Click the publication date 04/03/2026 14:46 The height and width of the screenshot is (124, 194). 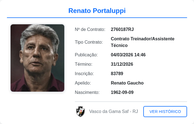tap(128, 55)
